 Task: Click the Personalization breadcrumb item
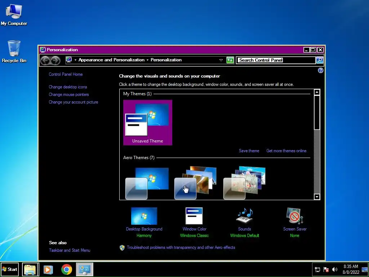tap(166, 60)
